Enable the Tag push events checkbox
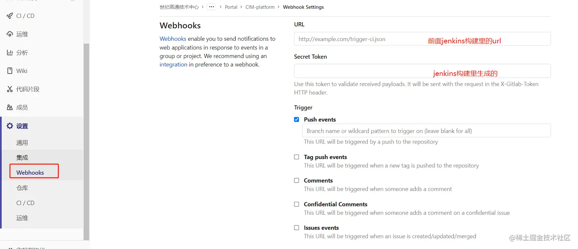This screenshot has height=249, width=578. click(x=297, y=157)
